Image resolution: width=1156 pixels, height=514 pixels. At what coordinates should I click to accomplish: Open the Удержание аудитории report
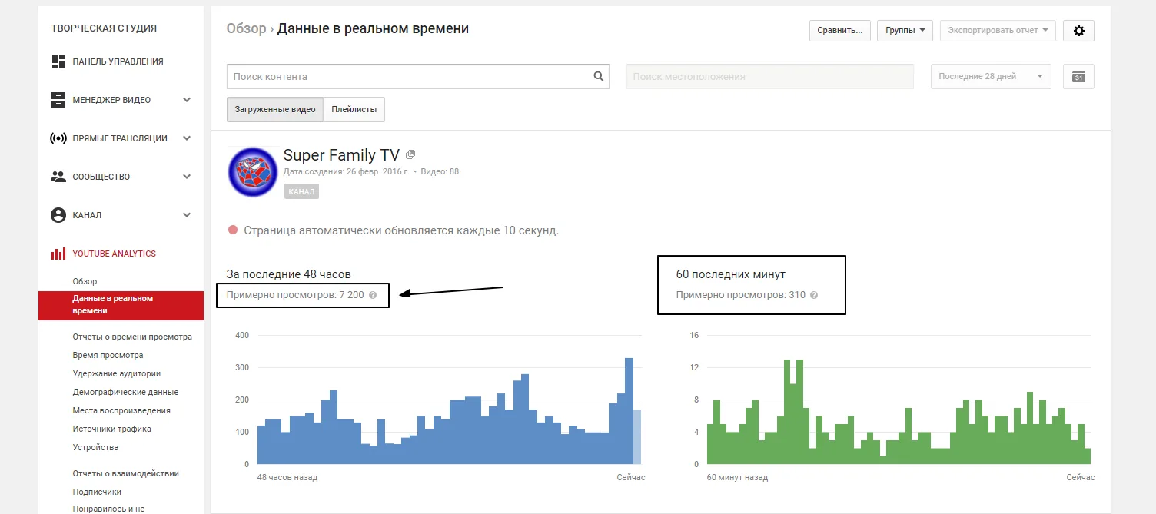[117, 373]
